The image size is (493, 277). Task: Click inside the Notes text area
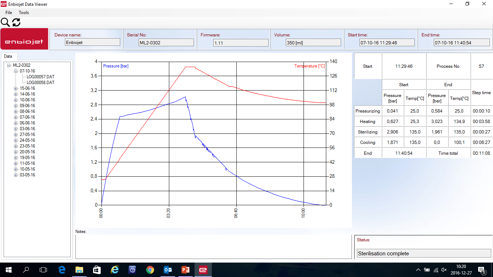tap(213, 247)
